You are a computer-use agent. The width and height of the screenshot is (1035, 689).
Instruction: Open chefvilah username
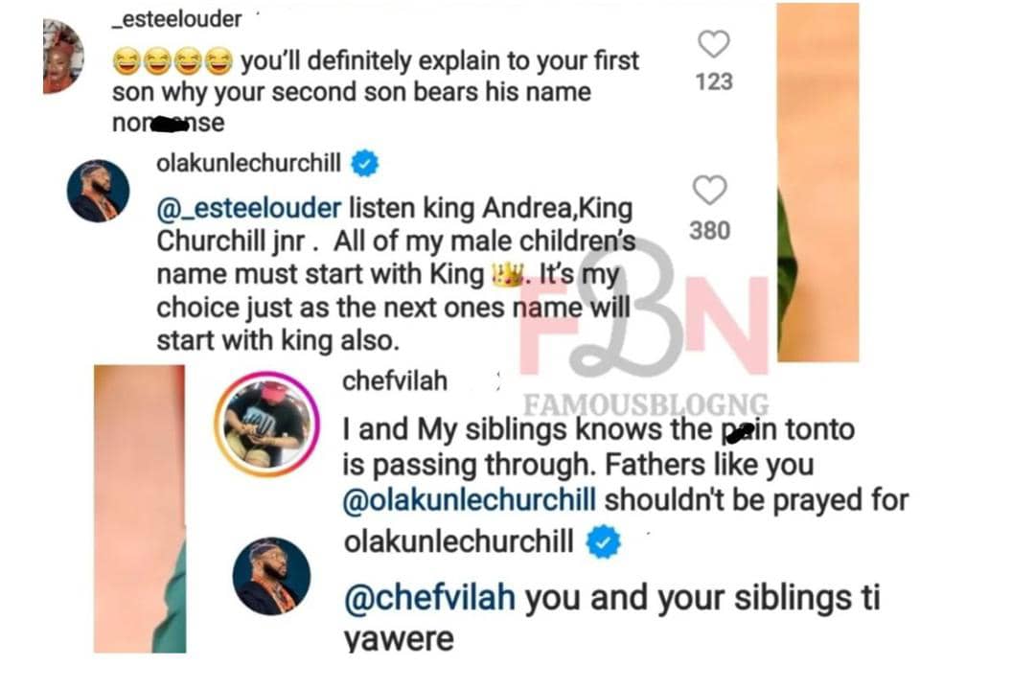395,380
